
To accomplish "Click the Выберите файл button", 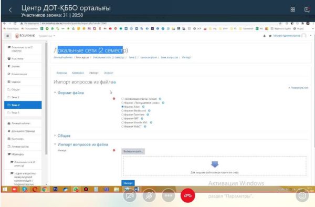I will click(133, 151).
